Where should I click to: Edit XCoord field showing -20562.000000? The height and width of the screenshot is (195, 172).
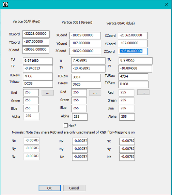tap(133, 35)
